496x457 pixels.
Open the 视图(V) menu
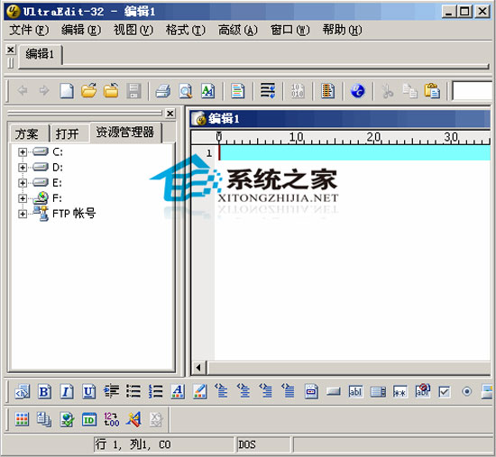[133, 30]
